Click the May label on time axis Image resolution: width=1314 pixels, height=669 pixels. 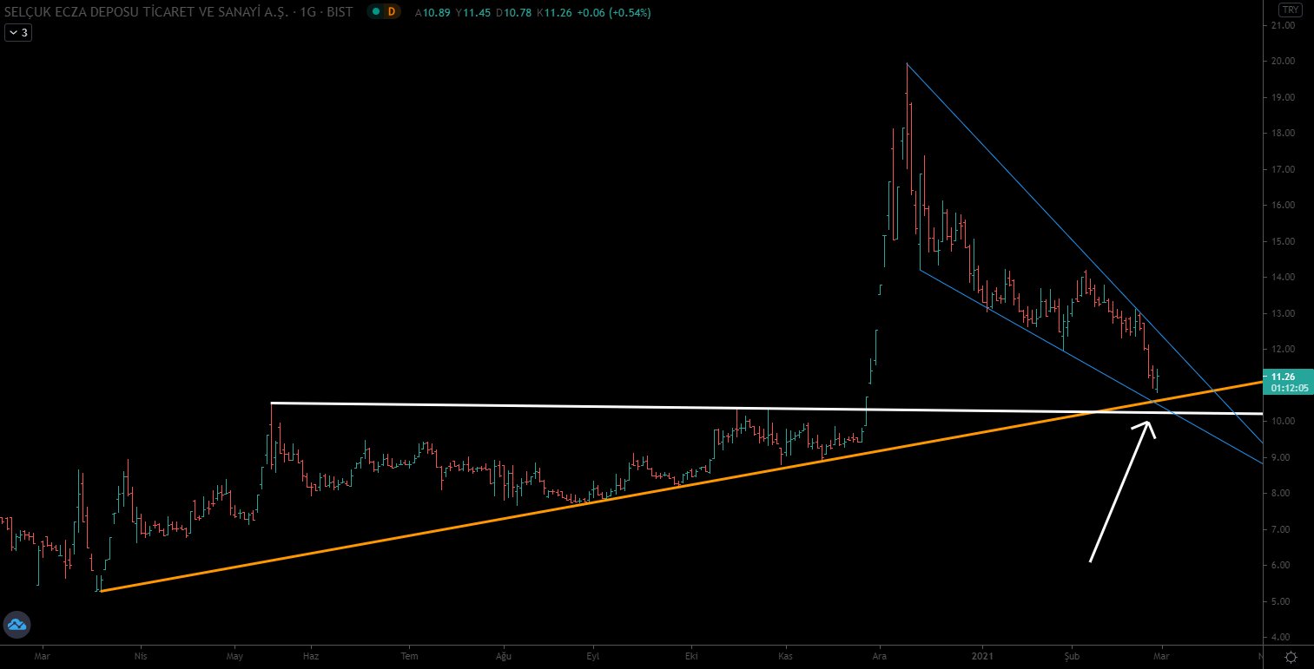coord(234,657)
